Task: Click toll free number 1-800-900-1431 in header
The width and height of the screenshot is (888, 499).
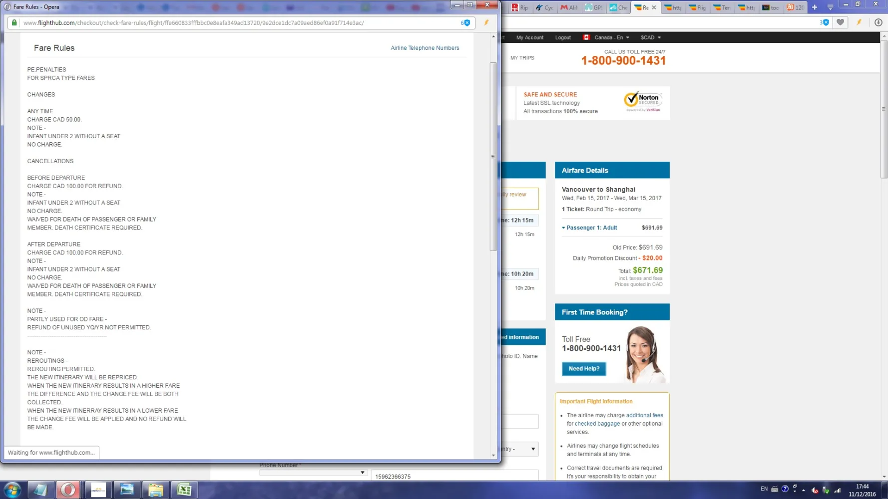Action: point(623,61)
